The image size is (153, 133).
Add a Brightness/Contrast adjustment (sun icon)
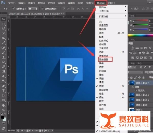tap(133, 48)
